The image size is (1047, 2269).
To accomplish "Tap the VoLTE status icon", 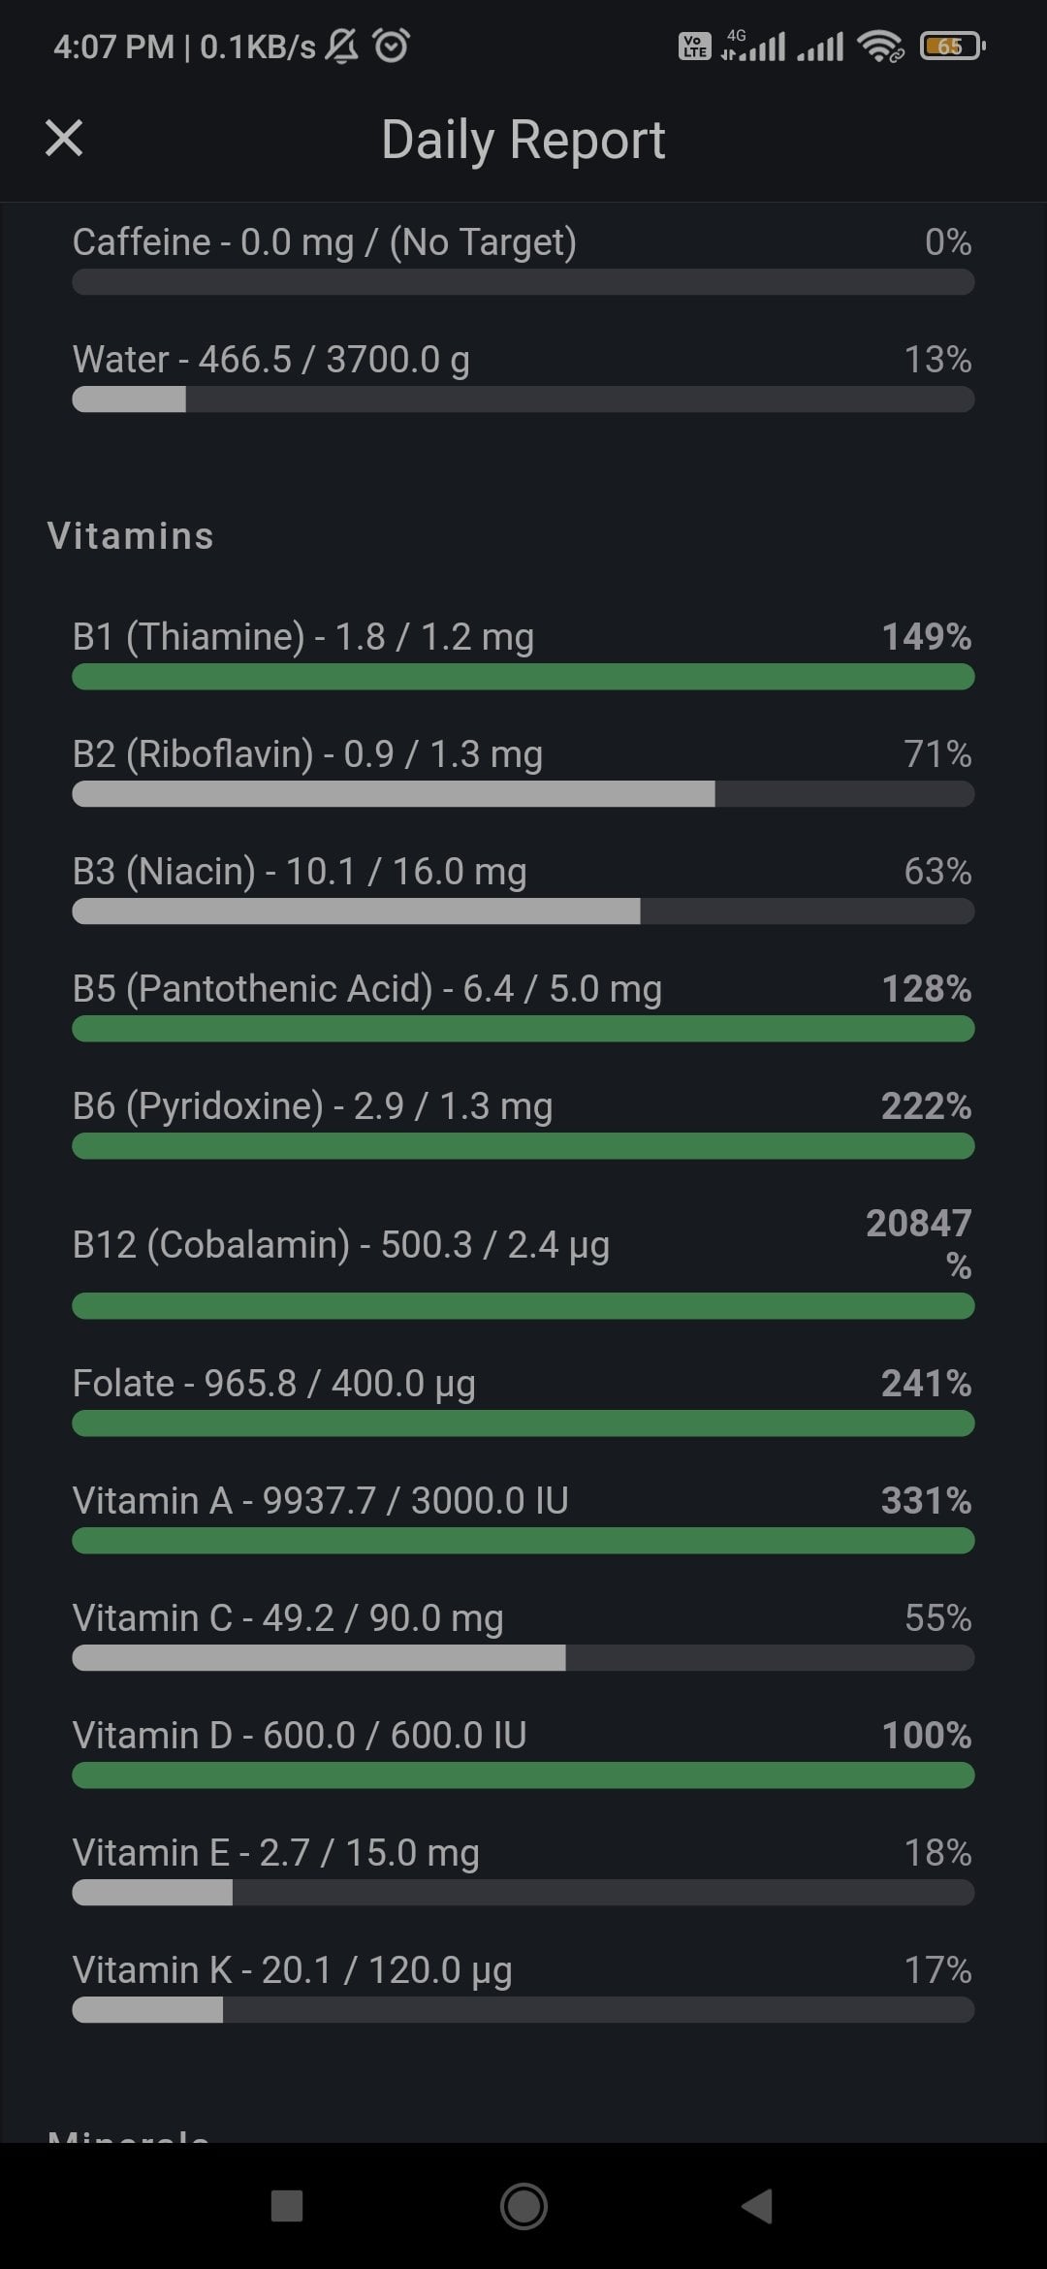I will pos(694,46).
